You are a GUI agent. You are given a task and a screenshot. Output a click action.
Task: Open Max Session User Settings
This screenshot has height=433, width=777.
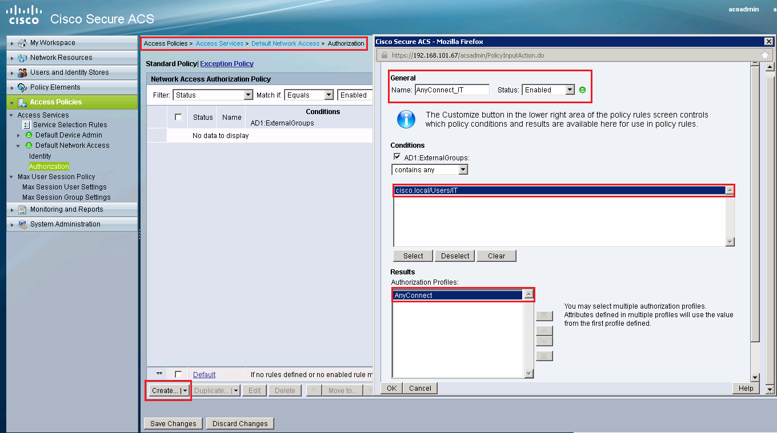point(65,187)
